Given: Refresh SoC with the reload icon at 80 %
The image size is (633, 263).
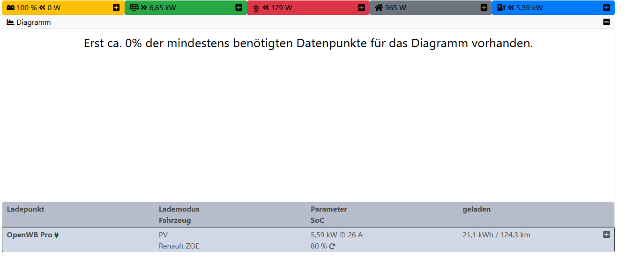Looking at the screenshot, I should [332, 246].
